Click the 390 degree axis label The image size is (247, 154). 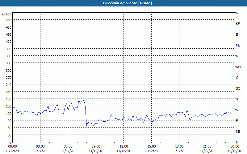(9, 49)
